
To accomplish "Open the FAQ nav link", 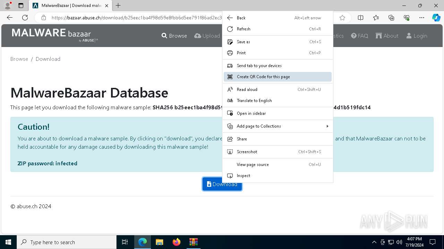I will (359, 36).
